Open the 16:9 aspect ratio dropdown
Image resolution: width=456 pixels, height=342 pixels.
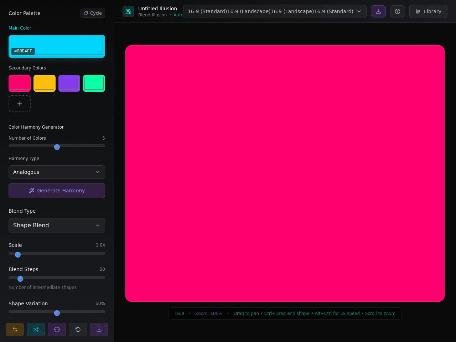click(x=275, y=11)
